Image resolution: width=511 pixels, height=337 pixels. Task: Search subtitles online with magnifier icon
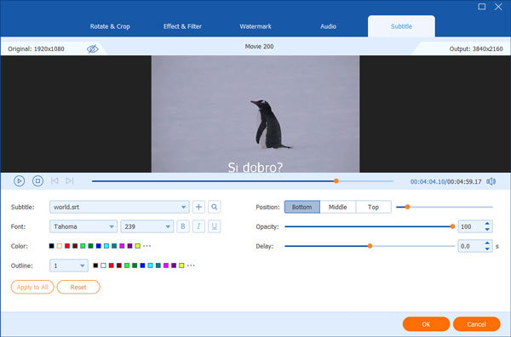[214, 207]
